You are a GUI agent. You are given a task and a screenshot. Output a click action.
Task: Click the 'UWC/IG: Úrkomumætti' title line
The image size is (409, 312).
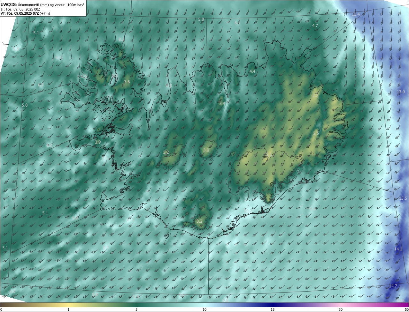click(x=42, y=4)
